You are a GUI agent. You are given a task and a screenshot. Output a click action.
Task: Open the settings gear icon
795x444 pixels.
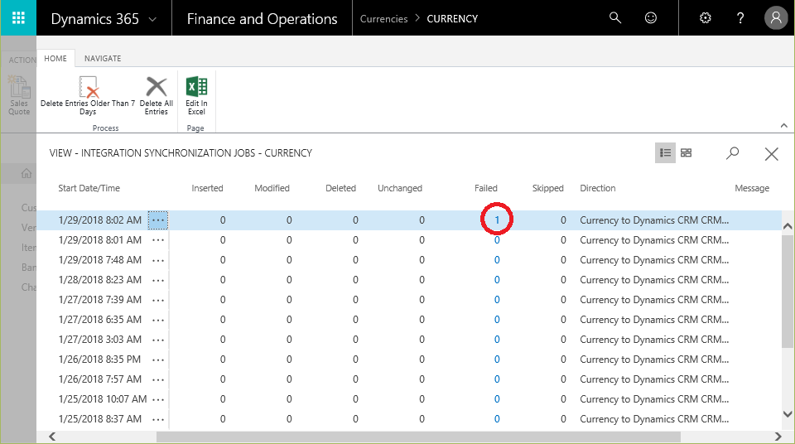706,18
